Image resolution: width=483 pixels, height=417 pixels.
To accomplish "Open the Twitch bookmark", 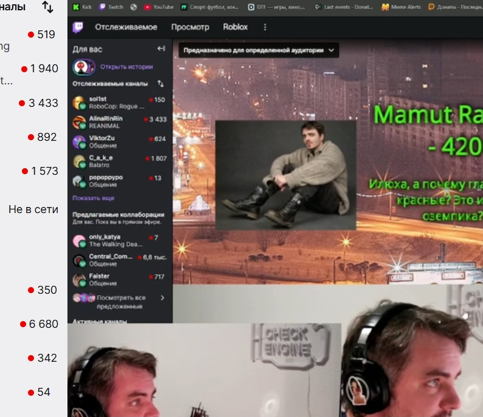I will click(111, 7).
